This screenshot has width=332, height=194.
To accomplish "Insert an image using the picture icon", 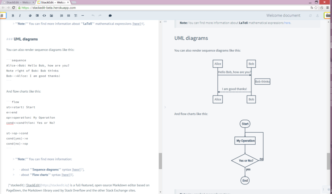I will [51, 16].
